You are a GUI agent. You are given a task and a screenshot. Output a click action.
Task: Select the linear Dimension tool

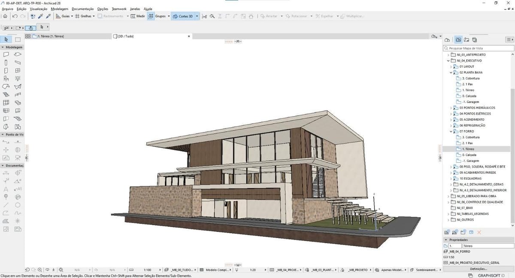6,173
